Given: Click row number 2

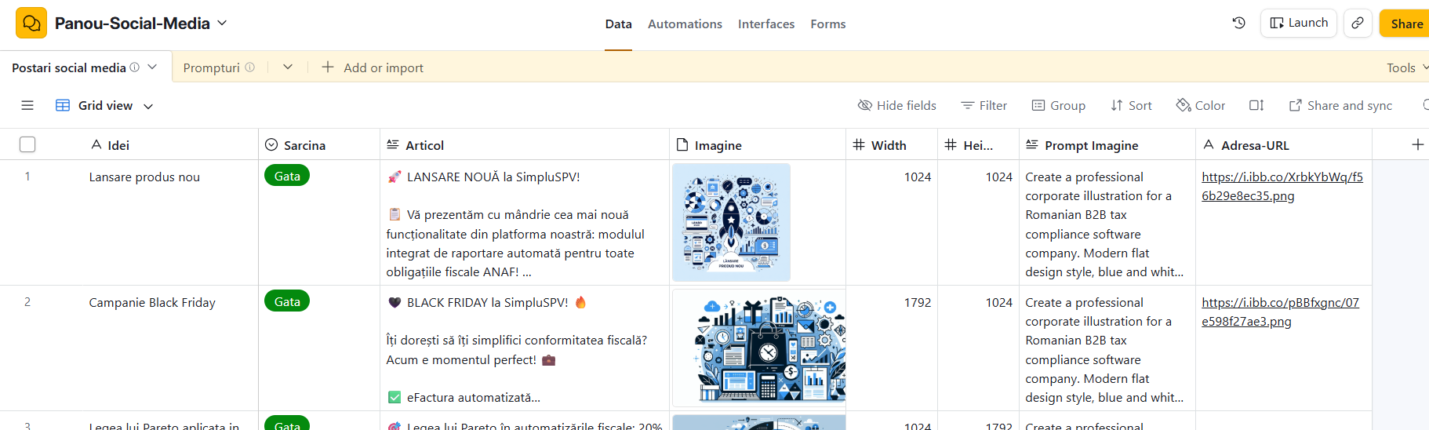Looking at the screenshot, I should pos(27,301).
